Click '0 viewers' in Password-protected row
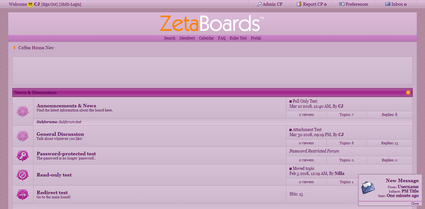Viewport: 425px width, 209px height. 306,160
